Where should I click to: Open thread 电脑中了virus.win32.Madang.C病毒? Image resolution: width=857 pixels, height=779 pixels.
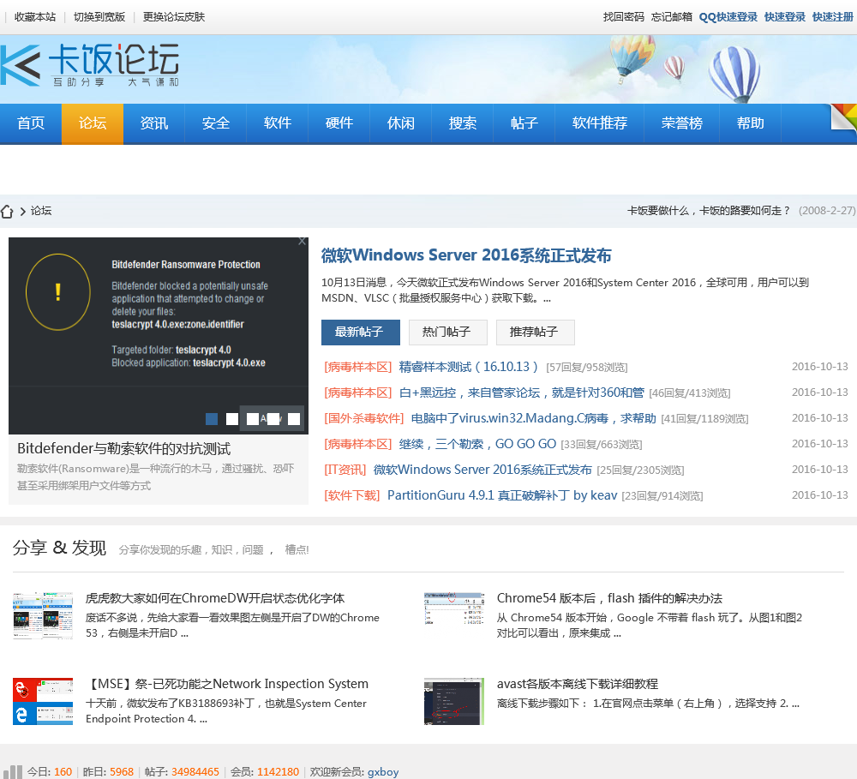pos(533,418)
